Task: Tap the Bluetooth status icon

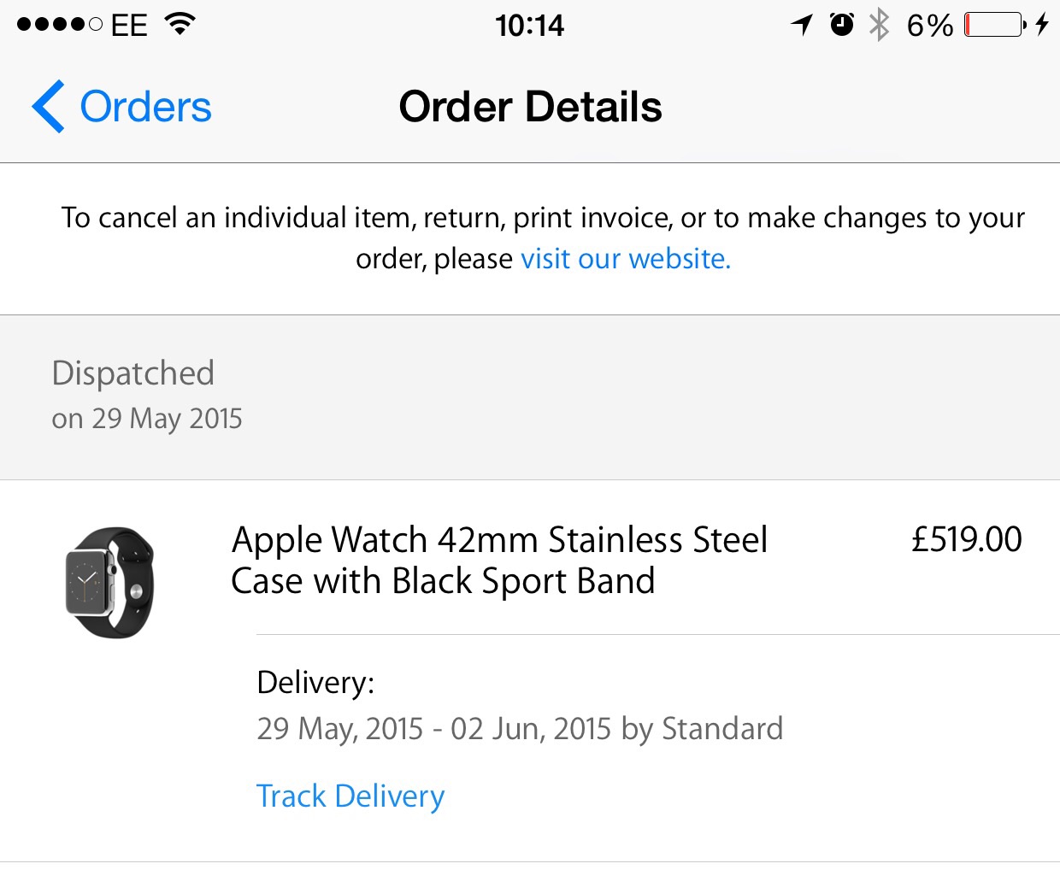Action: click(879, 25)
